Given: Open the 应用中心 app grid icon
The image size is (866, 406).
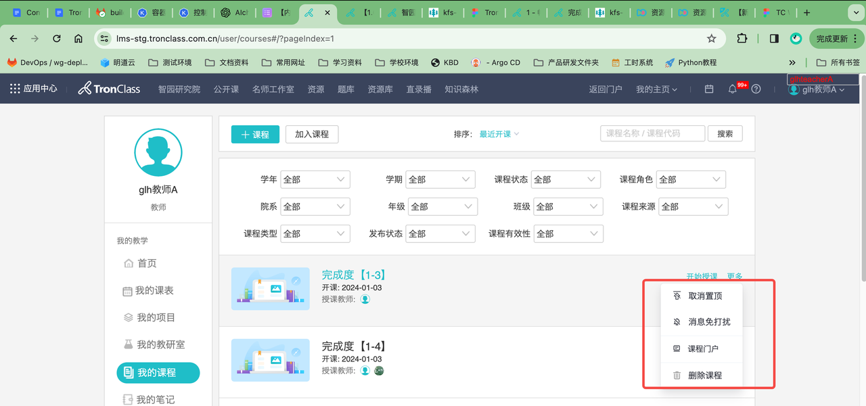Looking at the screenshot, I should 15,89.
